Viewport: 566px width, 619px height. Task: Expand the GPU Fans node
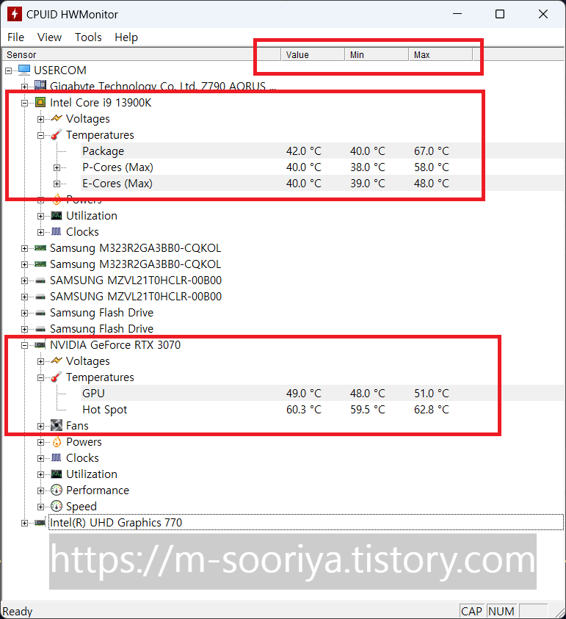(40, 427)
